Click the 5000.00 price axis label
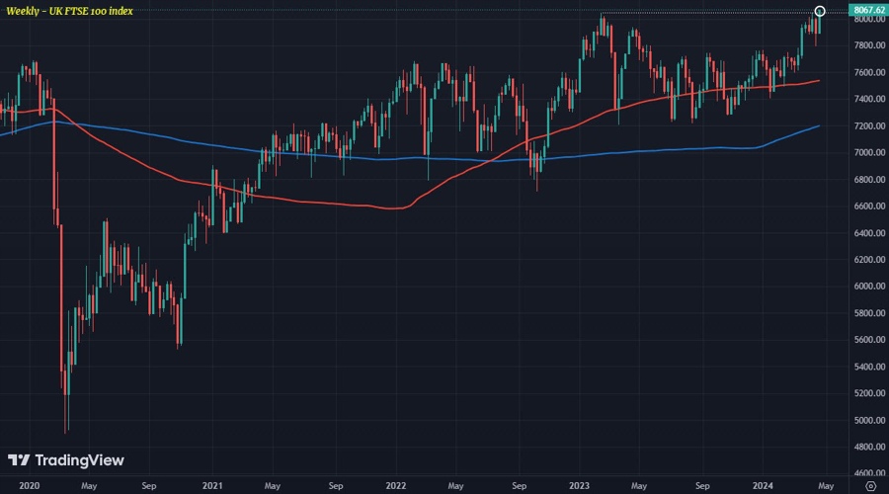Image resolution: width=889 pixels, height=494 pixels. point(867,420)
